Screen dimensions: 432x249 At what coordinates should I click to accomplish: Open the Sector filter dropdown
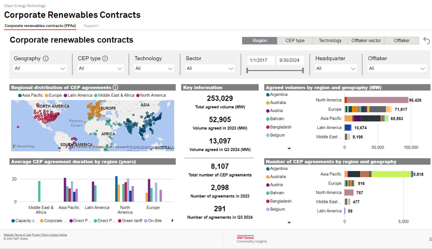210,68
